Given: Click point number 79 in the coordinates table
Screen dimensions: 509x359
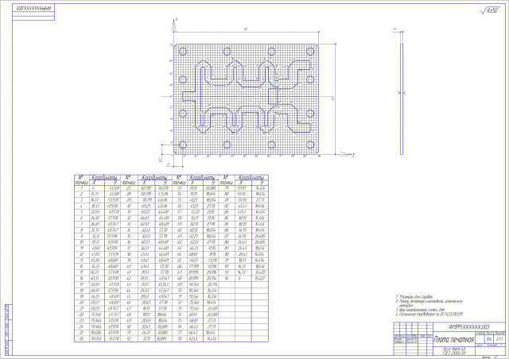Looking at the screenshot, I should pyautogui.click(x=227, y=188).
